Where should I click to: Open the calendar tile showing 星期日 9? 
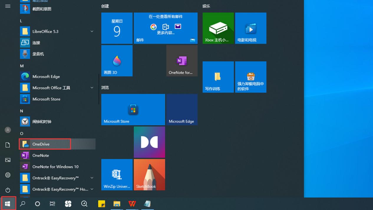pos(117,28)
